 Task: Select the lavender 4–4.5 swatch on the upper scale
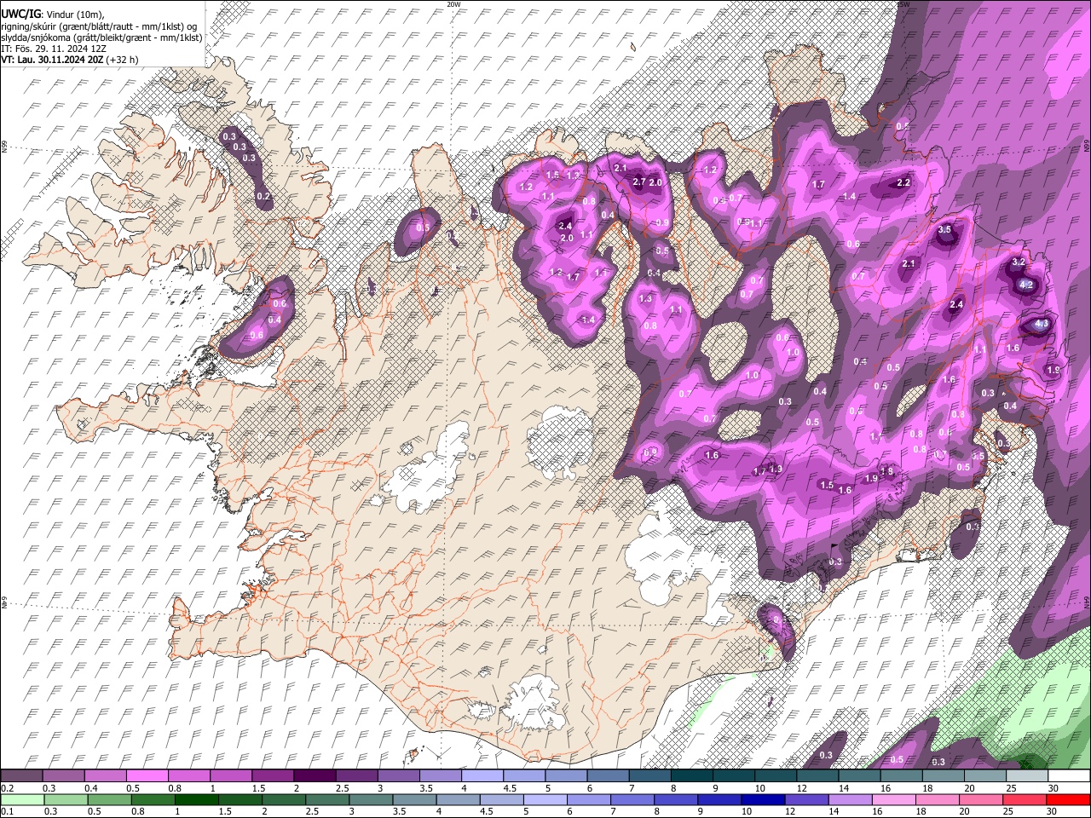(482, 776)
